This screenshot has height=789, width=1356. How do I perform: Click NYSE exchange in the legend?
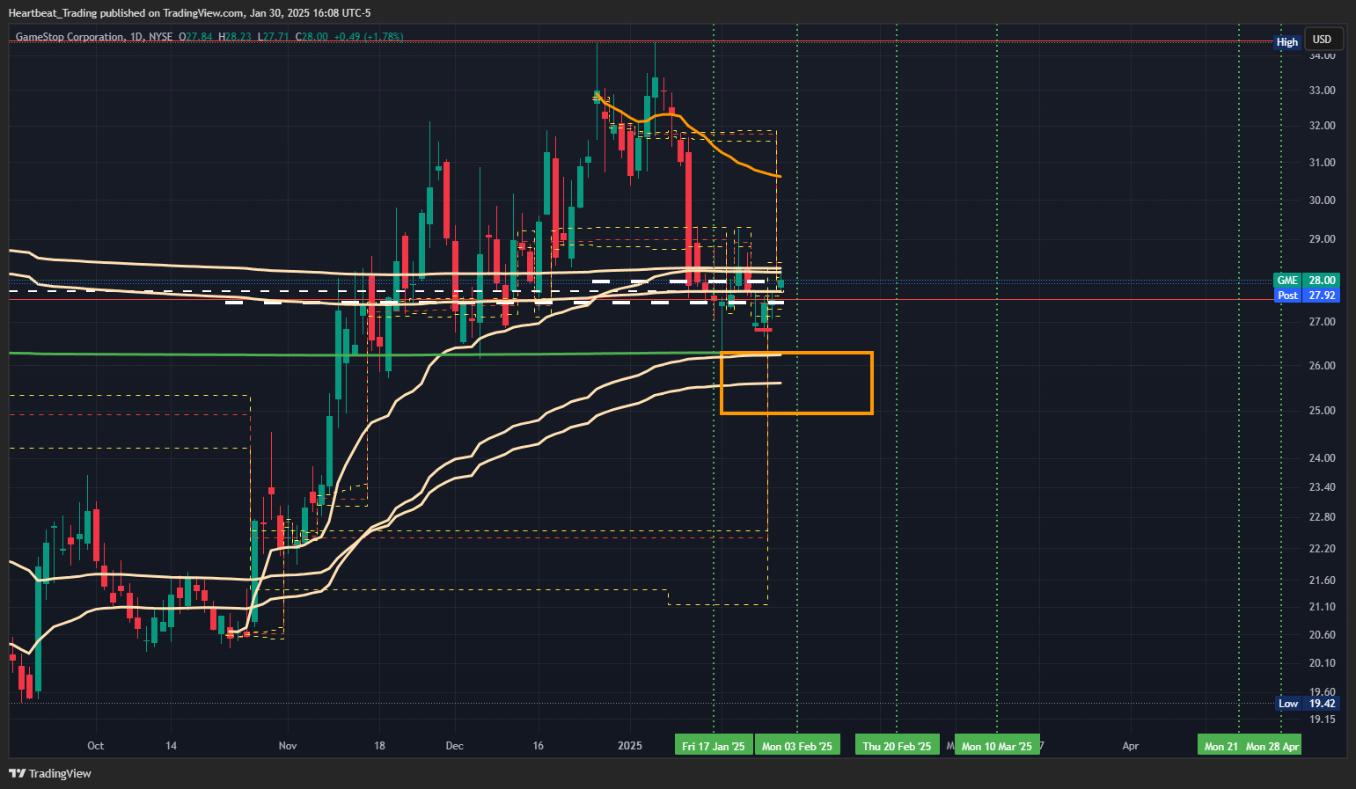[x=161, y=37]
